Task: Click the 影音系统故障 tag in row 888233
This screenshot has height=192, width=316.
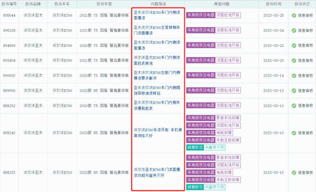Action: [228, 158]
